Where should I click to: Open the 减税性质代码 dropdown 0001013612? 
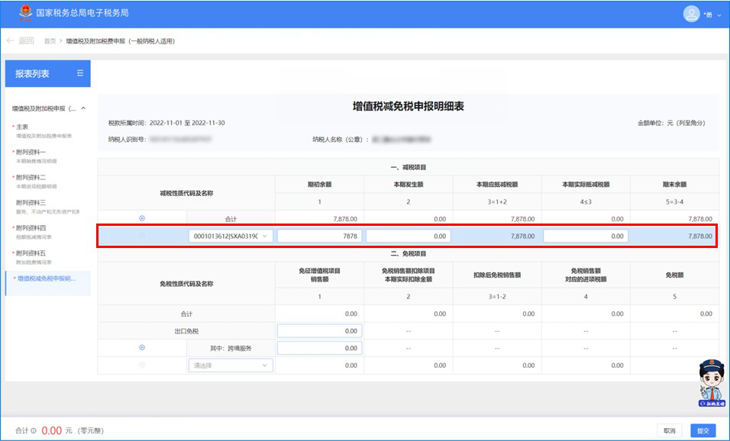point(230,237)
